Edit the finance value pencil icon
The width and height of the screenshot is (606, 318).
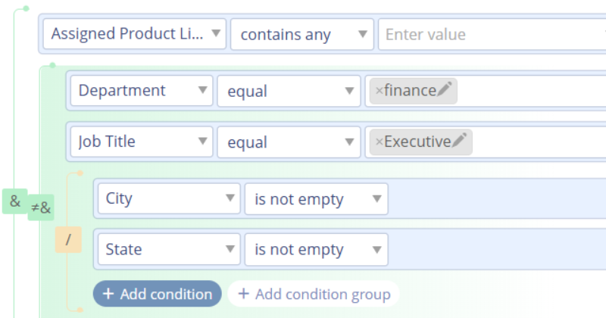(445, 90)
